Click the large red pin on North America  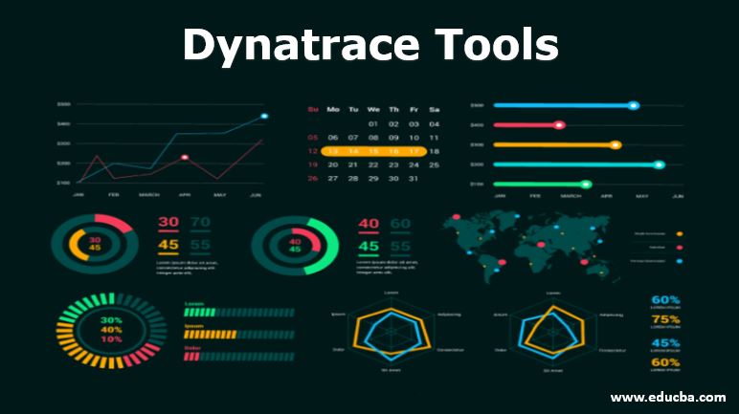click(457, 217)
